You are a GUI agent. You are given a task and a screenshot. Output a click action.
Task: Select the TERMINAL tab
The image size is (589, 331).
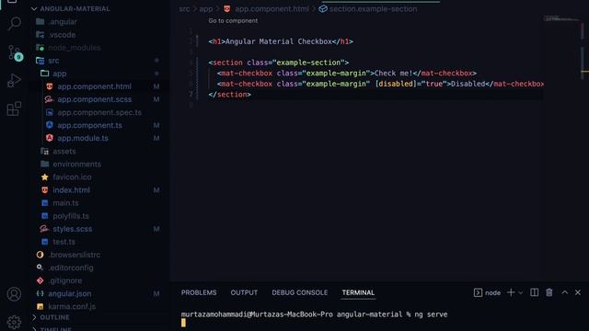click(x=358, y=292)
